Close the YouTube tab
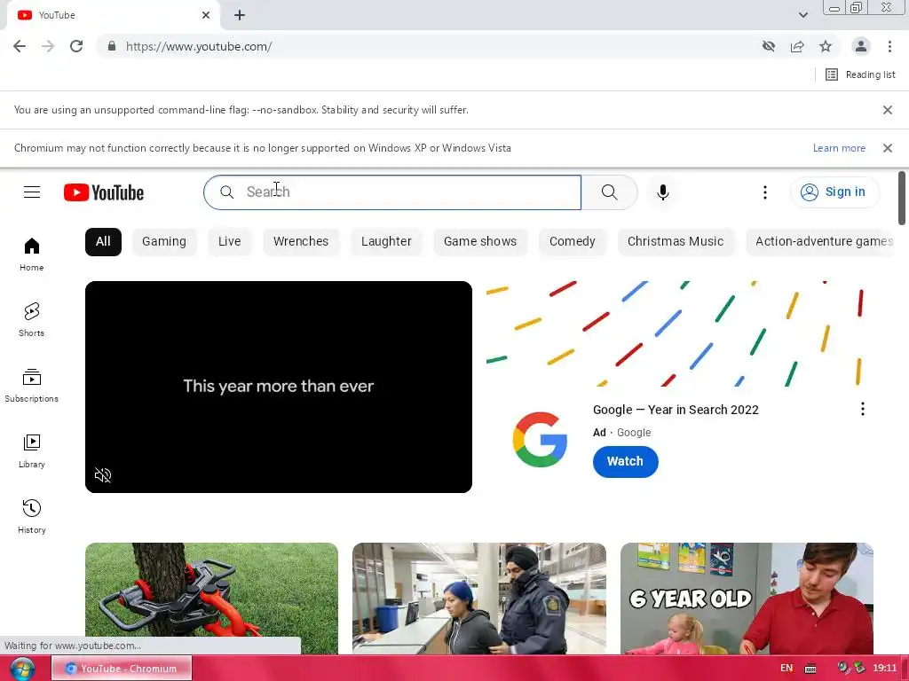The width and height of the screenshot is (909, 681). pyautogui.click(x=206, y=15)
